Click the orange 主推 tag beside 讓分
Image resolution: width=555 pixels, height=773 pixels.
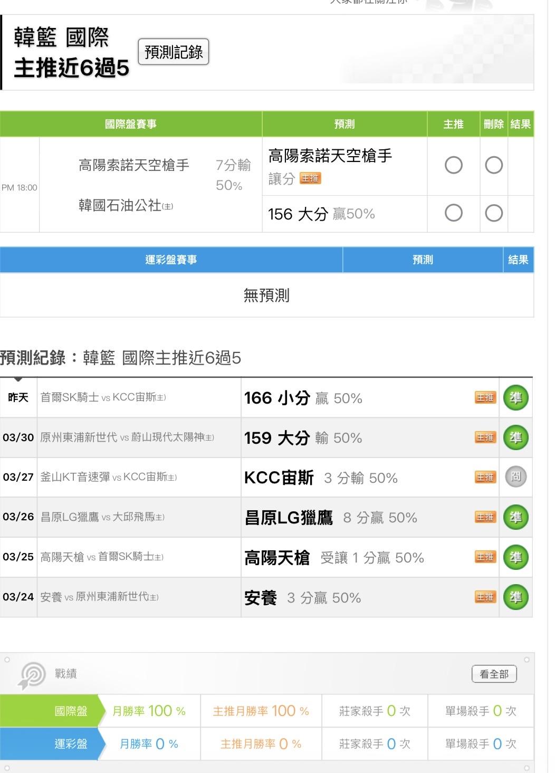click(310, 179)
